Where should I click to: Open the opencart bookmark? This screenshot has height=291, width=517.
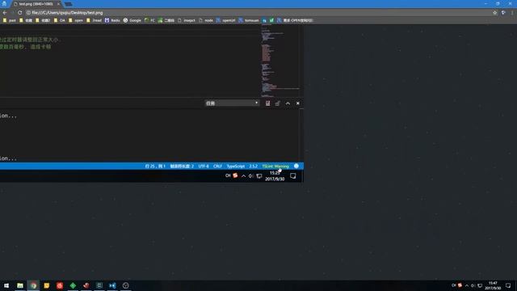[226, 20]
